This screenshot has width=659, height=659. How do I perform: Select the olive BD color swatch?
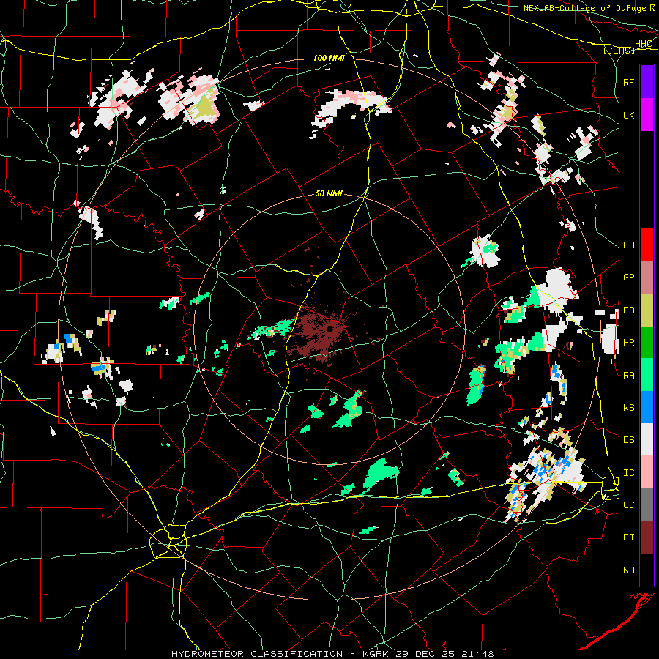click(647, 310)
